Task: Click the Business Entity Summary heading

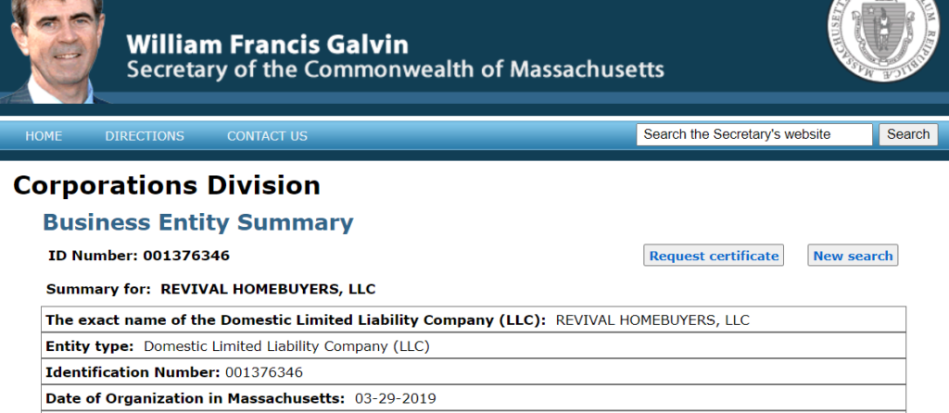Action: 198,222
